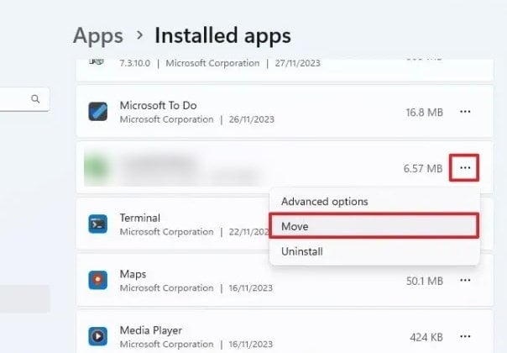Screen dimensions: 507x353
Task: Choose Move from the context menu
Action: [374, 226]
